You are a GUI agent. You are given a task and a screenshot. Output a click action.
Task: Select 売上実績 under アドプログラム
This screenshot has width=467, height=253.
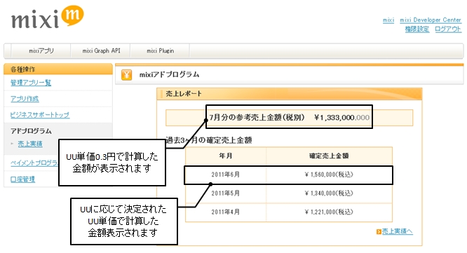(x=29, y=144)
